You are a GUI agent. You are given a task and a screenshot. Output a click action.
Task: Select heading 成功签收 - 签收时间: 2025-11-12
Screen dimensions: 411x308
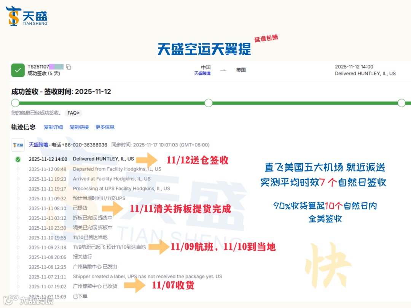click(61, 92)
